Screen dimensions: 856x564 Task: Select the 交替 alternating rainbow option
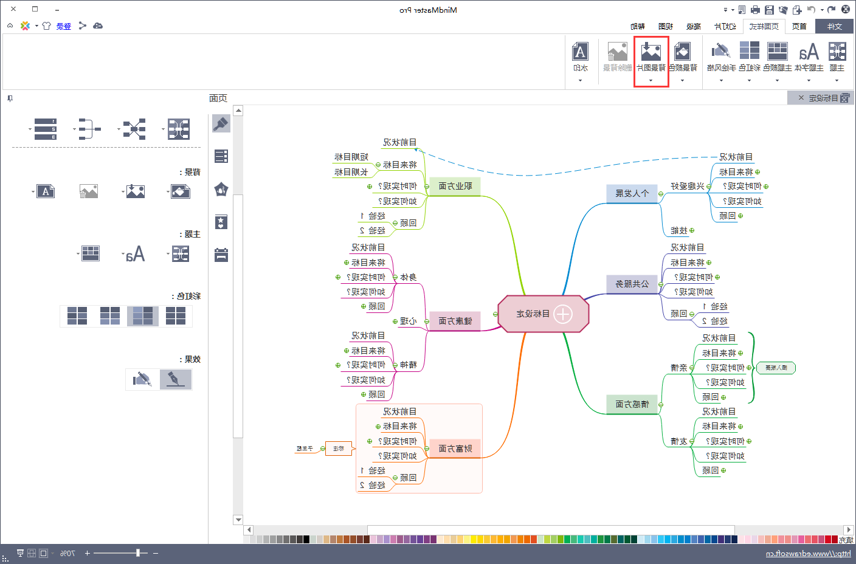click(77, 316)
